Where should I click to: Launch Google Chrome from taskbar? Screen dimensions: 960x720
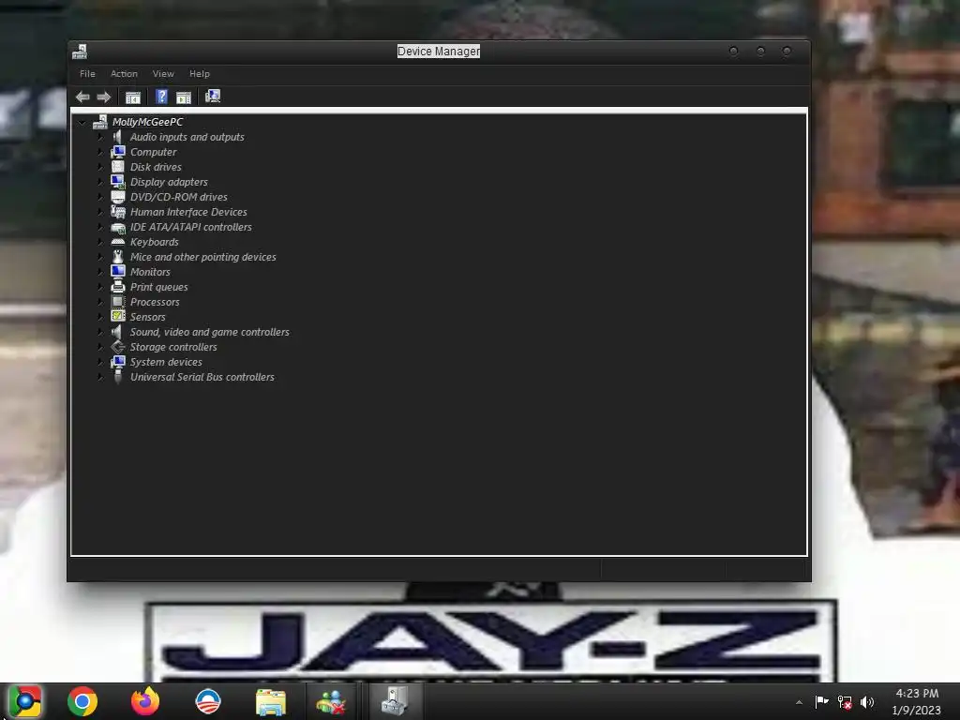tap(82, 701)
